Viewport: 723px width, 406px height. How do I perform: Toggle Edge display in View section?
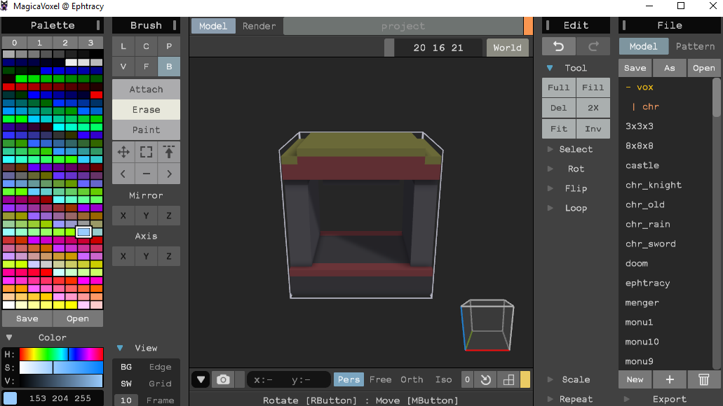point(160,367)
